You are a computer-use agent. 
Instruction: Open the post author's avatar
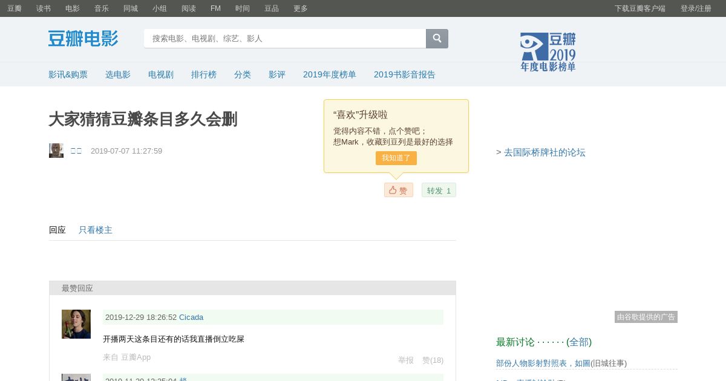coord(56,151)
